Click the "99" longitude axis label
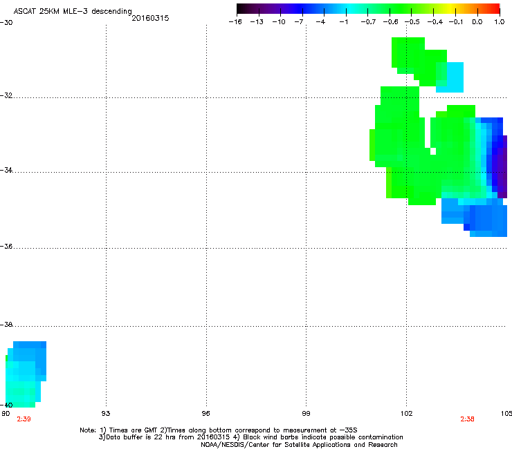Viewport: 512px width, 449px height. 306,414
